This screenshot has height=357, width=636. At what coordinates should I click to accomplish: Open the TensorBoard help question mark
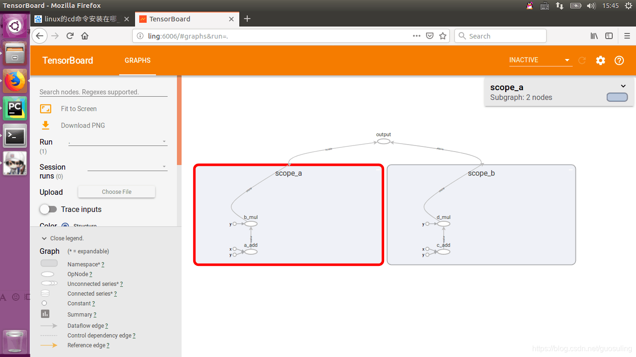[619, 60]
